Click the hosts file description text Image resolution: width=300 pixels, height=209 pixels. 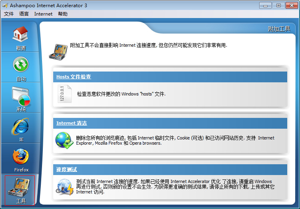(x=121, y=94)
